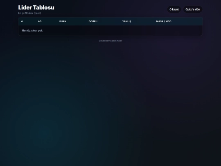Click the "En iyi 10 skor (canlı)" subtitle
The width and height of the screenshot is (221, 166).
(29, 13)
